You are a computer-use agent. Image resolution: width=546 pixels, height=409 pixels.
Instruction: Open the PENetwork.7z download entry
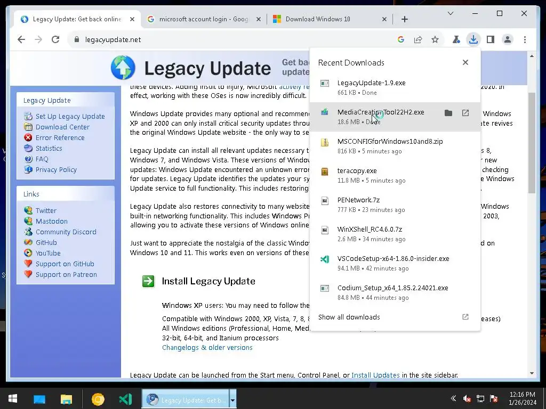(395, 204)
